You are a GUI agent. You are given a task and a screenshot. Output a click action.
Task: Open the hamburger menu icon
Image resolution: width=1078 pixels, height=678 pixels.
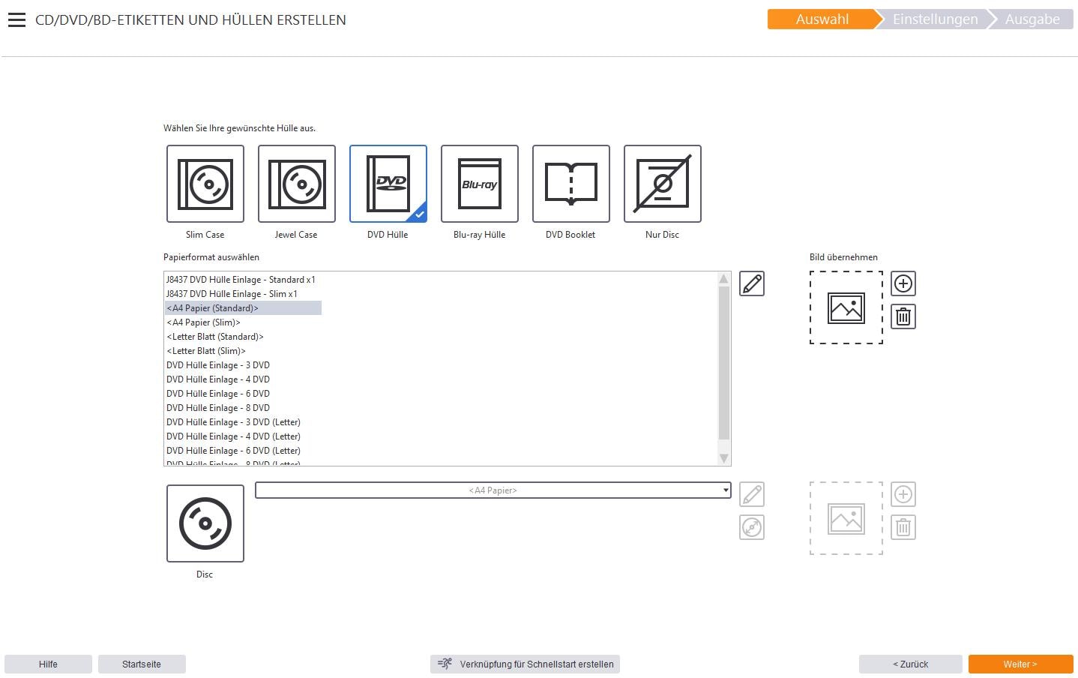(x=16, y=20)
